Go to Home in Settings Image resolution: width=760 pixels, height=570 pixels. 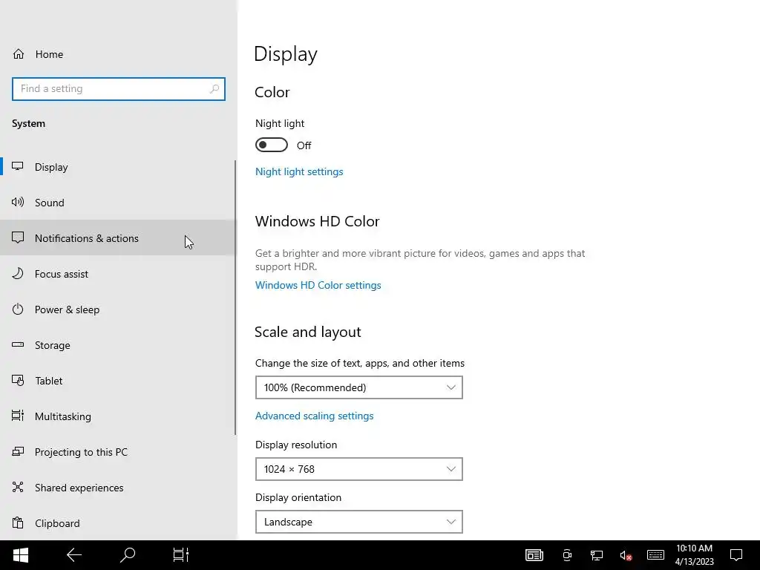click(x=118, y=53)
